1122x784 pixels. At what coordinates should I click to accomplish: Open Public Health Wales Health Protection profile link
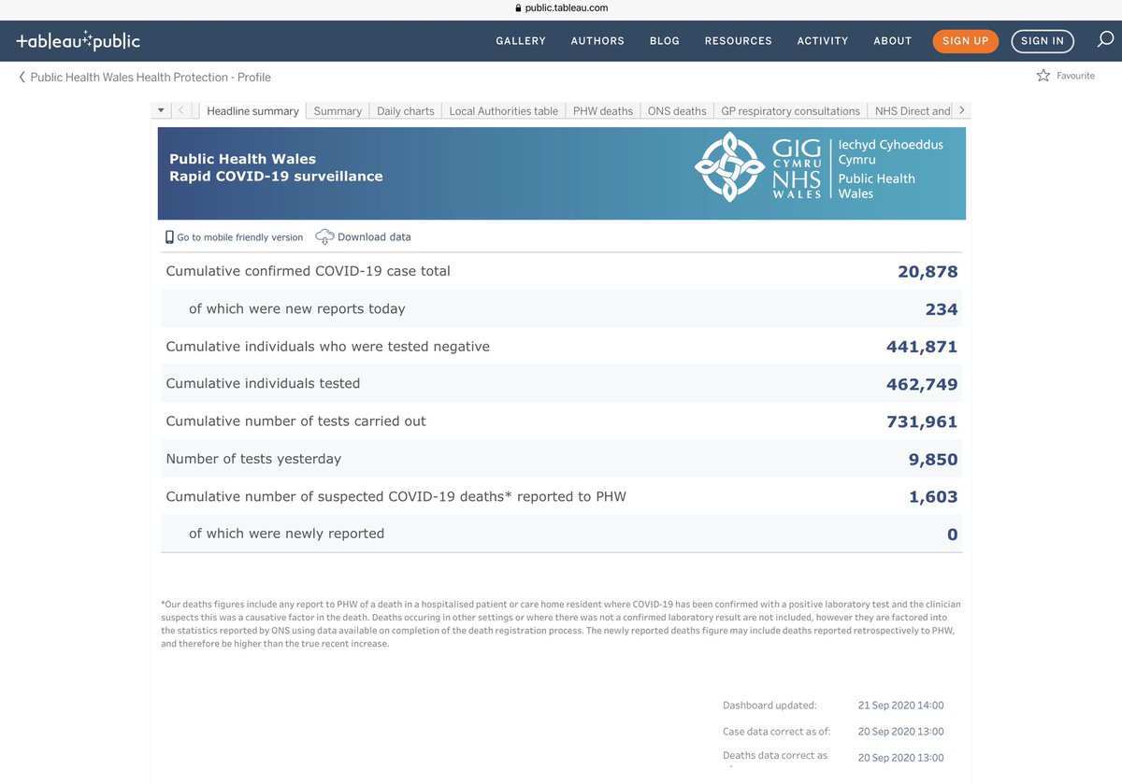[151, 77]
